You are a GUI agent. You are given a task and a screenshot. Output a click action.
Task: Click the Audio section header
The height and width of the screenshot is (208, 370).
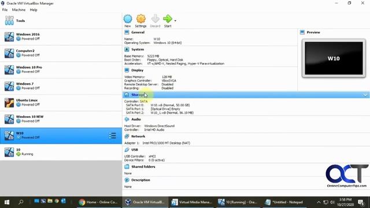(x=136, y=120)
